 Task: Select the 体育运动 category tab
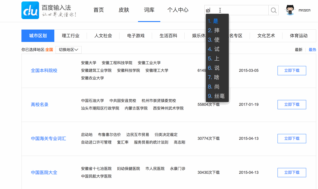(299, 36)
